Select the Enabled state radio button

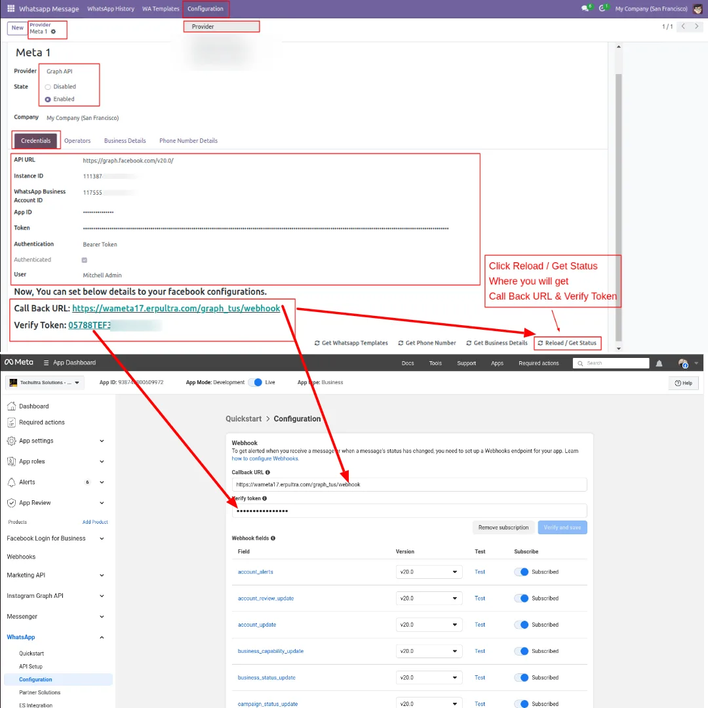click(48, 100)
